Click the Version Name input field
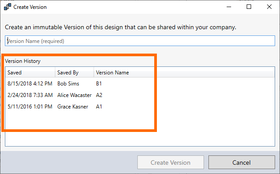280x174 pixels. point(140,41)
